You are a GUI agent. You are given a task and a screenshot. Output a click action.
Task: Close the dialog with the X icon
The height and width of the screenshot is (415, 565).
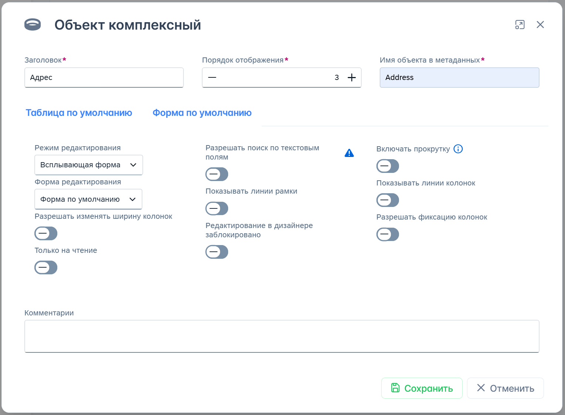coord(540,25)
